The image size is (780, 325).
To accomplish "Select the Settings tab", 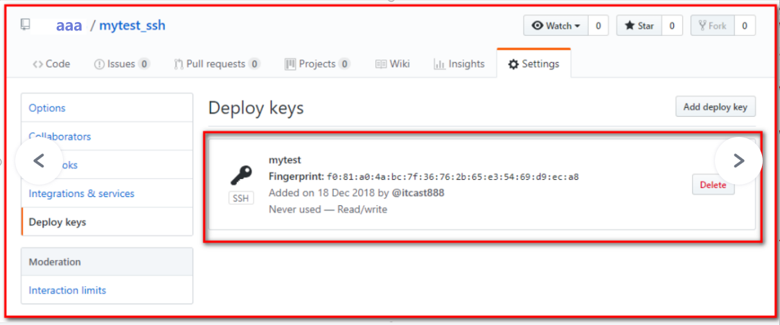I will [x=533, y=64].
